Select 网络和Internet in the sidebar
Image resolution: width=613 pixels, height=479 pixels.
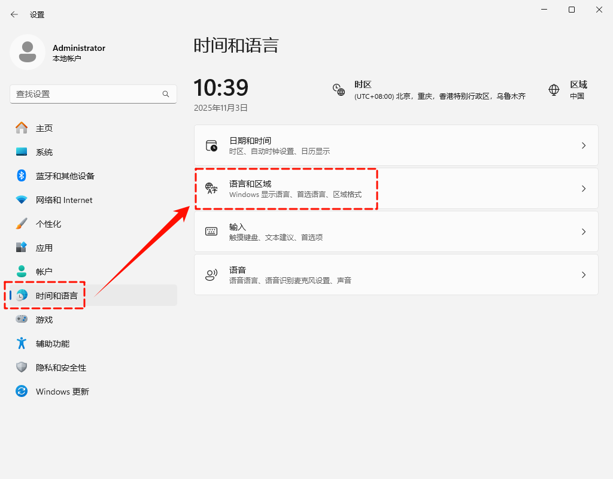(x=63, y=199)
